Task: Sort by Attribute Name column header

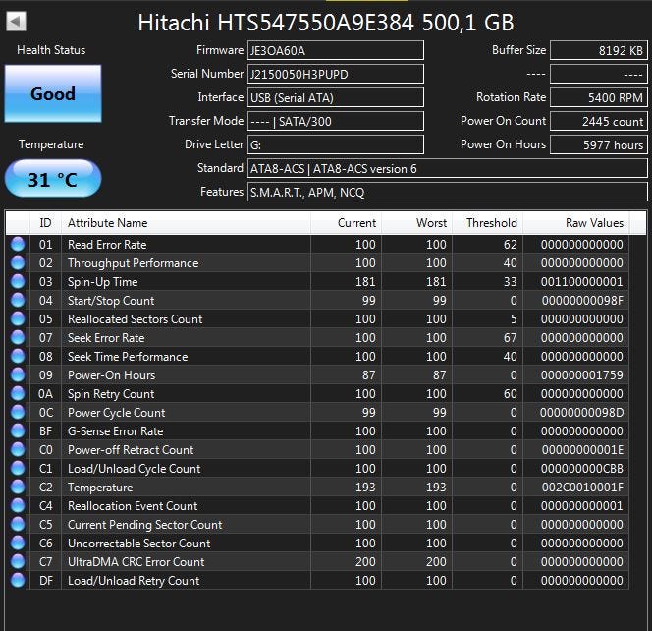Action: coord(186,223)
